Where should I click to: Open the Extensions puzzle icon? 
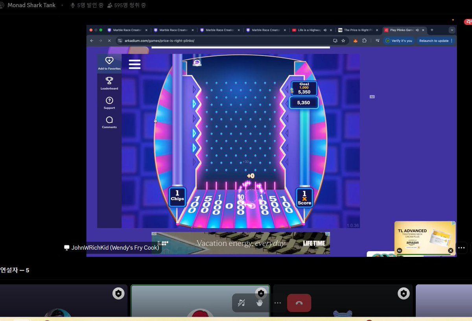364,41
